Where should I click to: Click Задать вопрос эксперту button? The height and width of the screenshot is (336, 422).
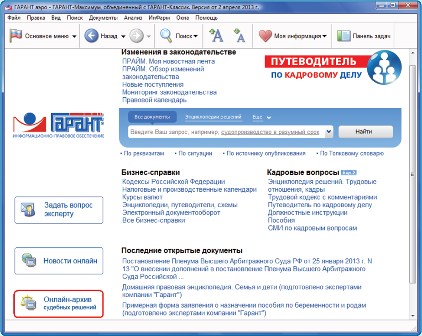59,210
